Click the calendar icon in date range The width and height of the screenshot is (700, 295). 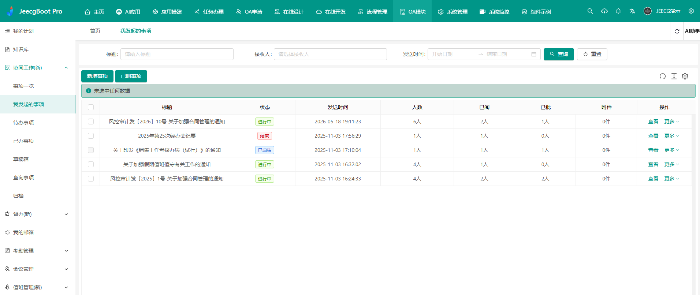(534, 54)
